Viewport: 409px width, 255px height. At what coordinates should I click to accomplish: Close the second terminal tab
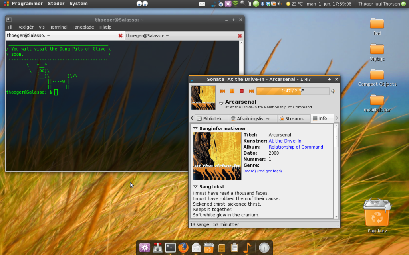[240, 36]
